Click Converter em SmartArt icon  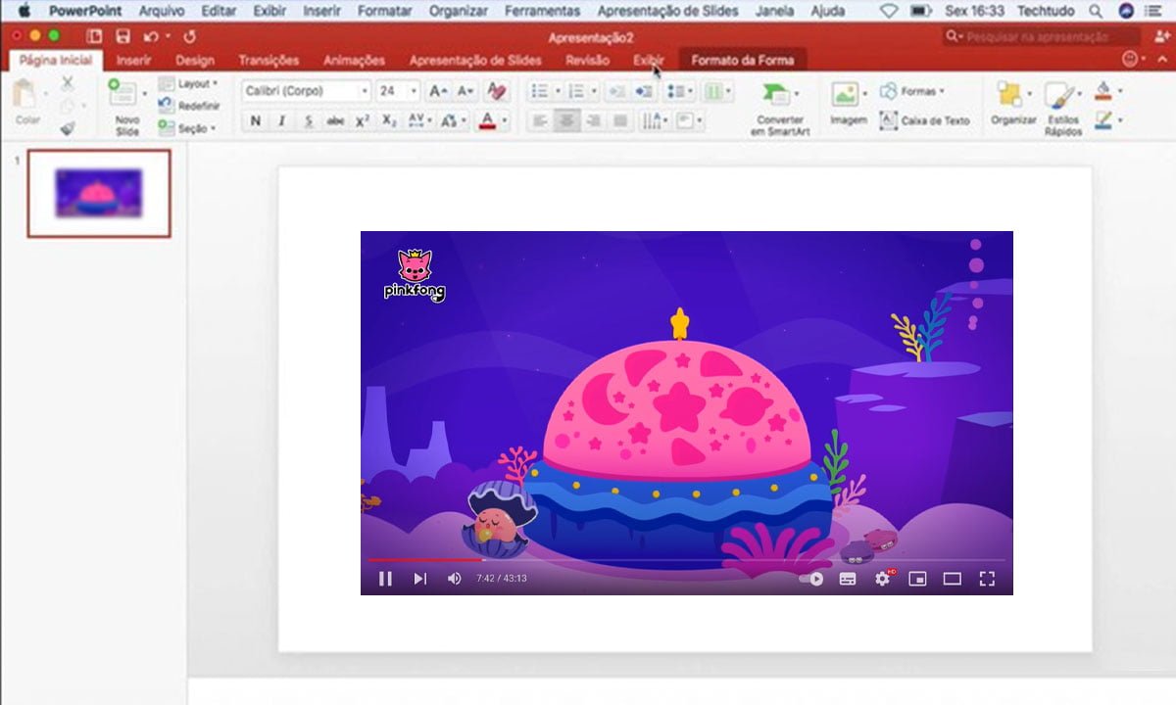pyautogui.click(x=775, y=95)
